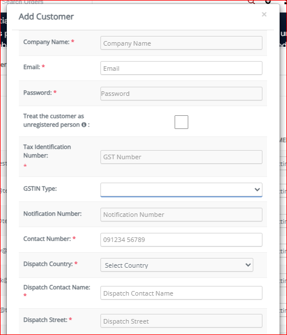The height and width of the screenshot is (335, 287).
Task: Open the GSTIN Type dropdown
Action: (x=181, y=189)
